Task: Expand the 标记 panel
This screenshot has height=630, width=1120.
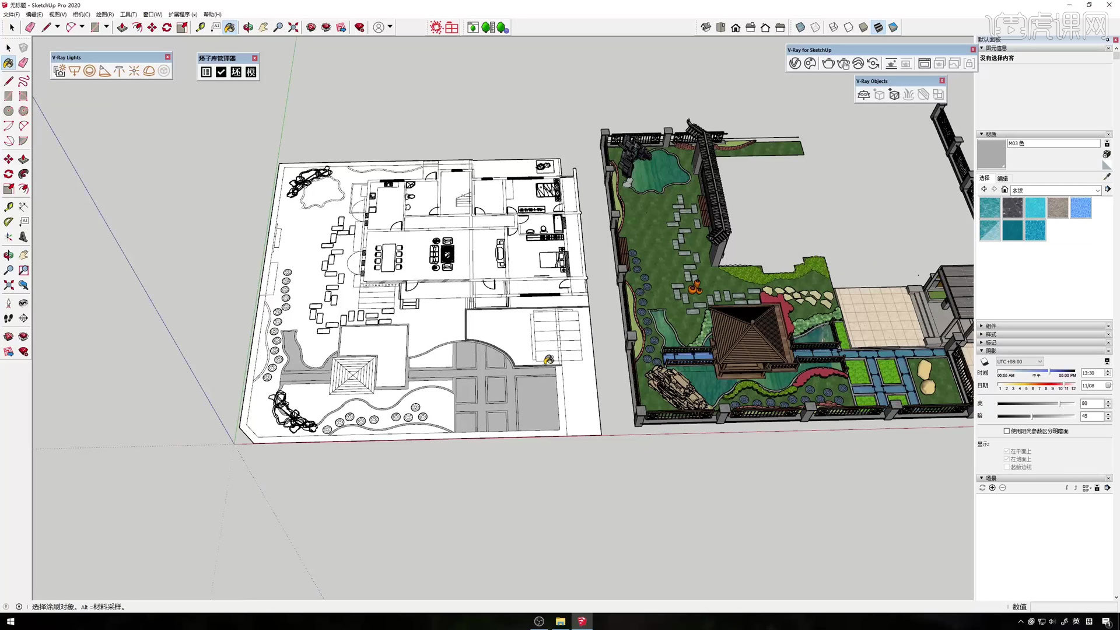Action: [x=1044, y=342]
